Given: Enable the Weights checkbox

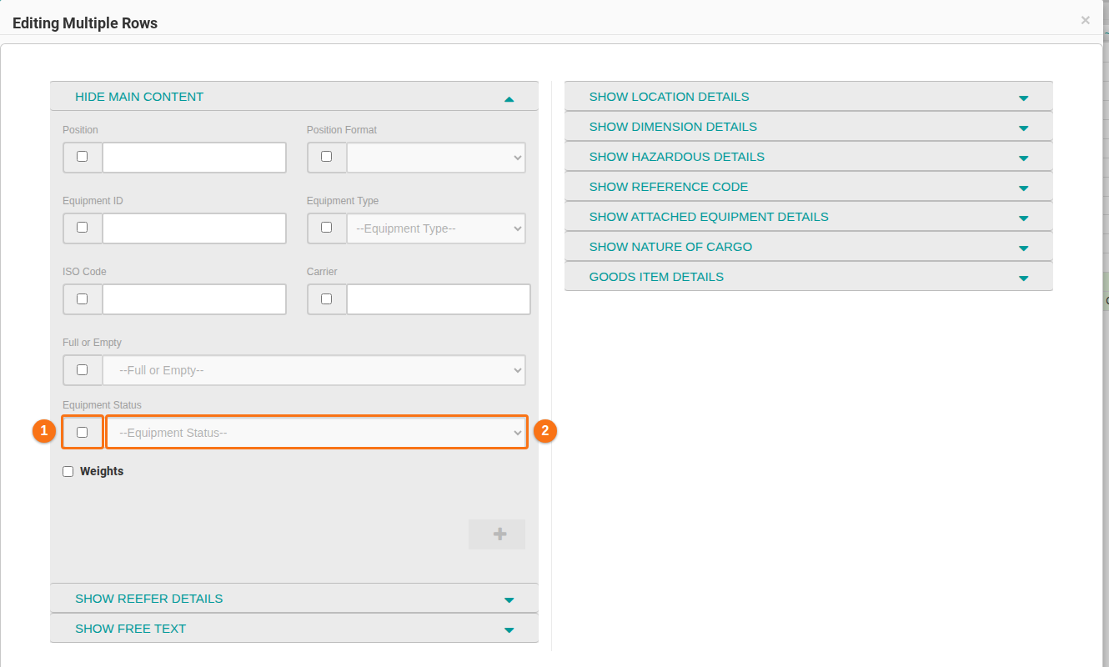Looking at the screenshot, I should 68,472.
